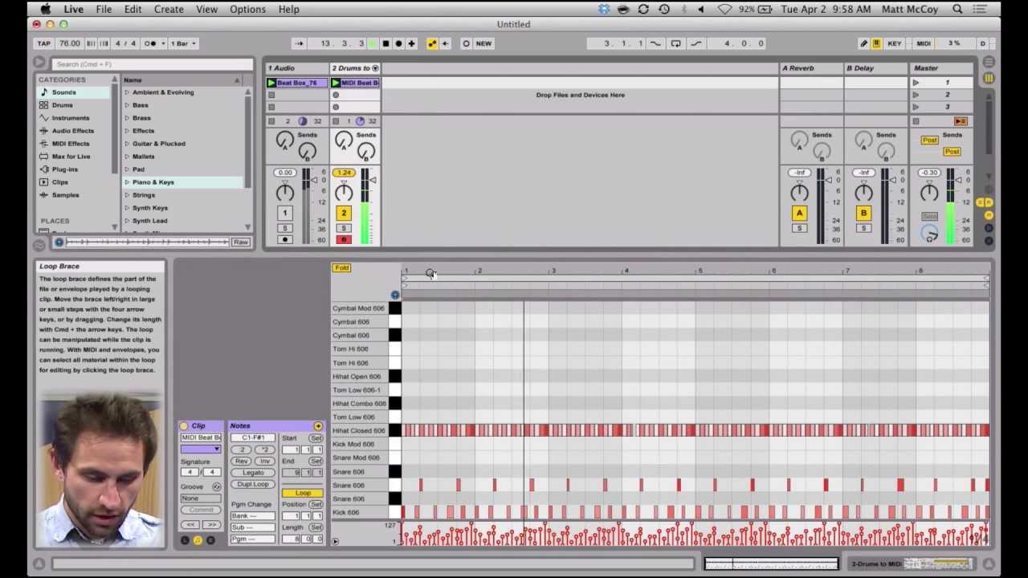Click the Session Record circle button
Viewport: 1028px width, 578px height.
466,43
